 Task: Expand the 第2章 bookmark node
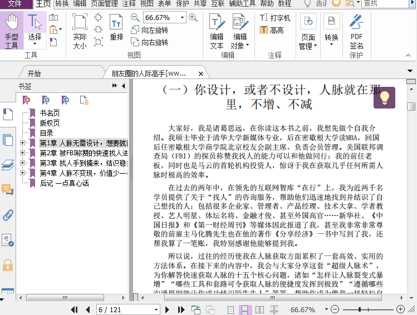[x=23, y=153]
